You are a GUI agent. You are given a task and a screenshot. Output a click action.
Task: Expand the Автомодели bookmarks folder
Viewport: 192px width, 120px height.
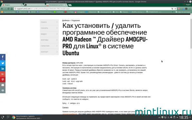point(105,12)
